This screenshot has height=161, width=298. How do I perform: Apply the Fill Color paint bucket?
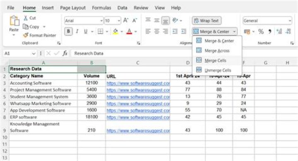point(115,31)
